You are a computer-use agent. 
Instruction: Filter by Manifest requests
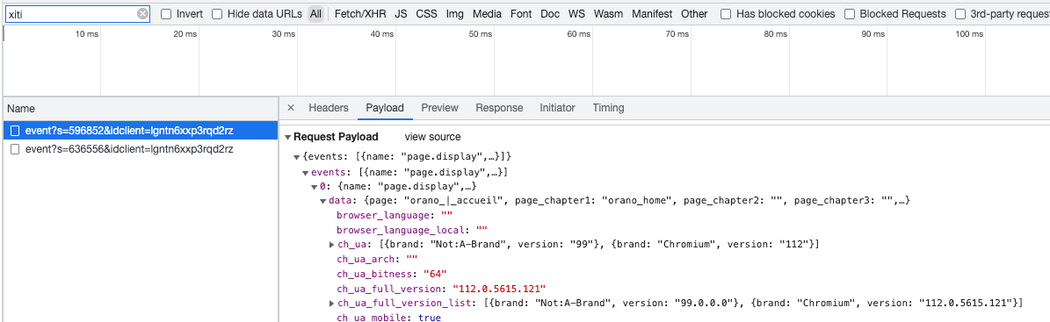(x=652, y=13)
